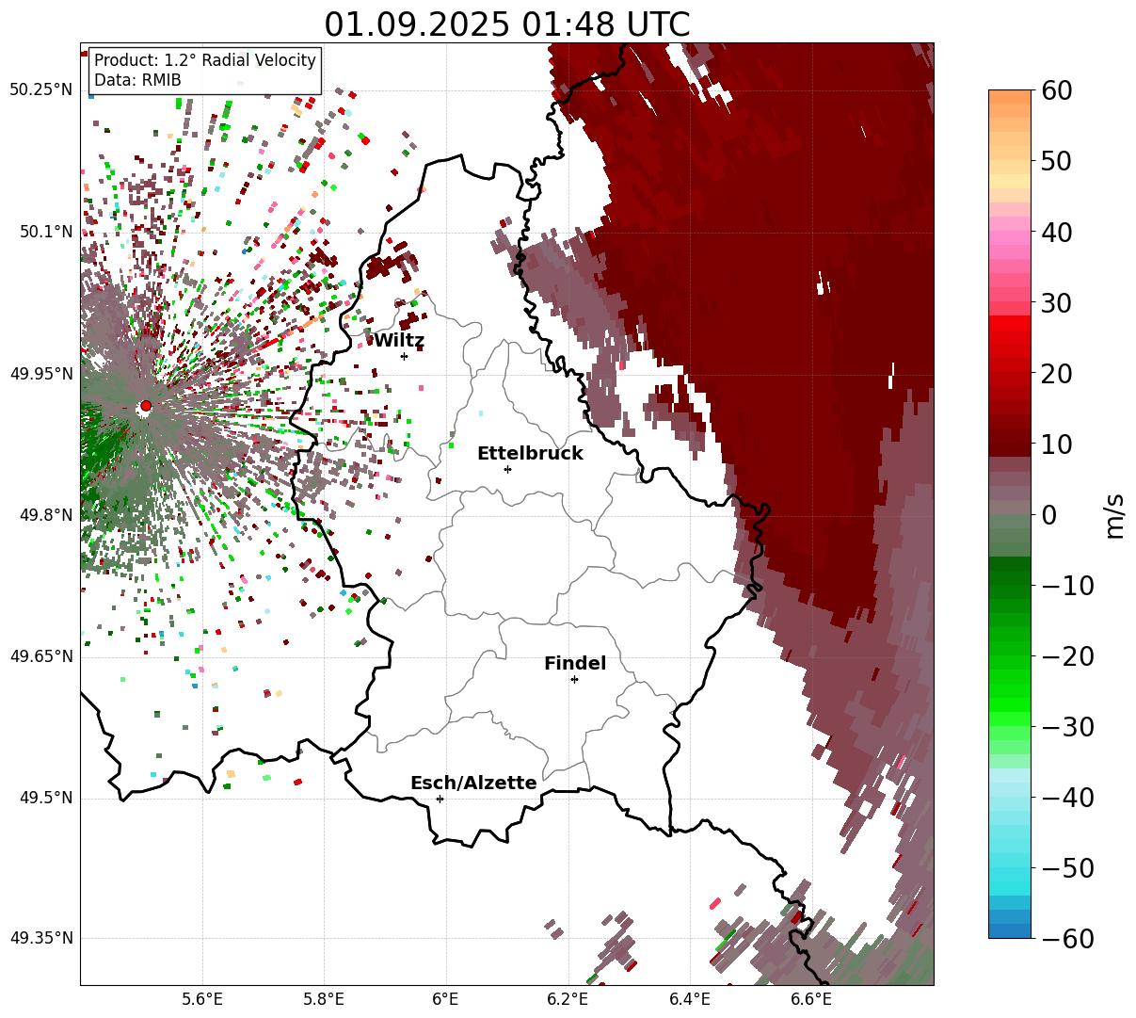
Task: Click the colorbar value 60
Action: tap(1056, 90)
